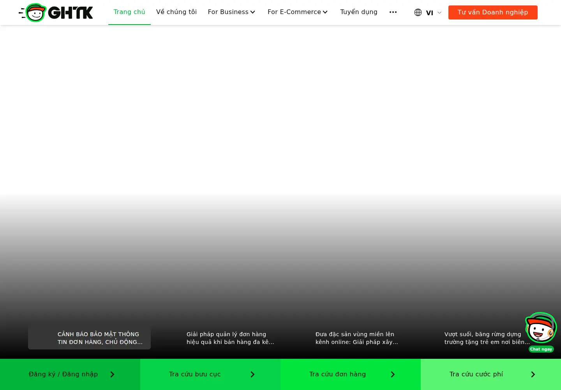Click Tra cứu cước phí text
Screen dimensions: 561x390
(476, 374)
